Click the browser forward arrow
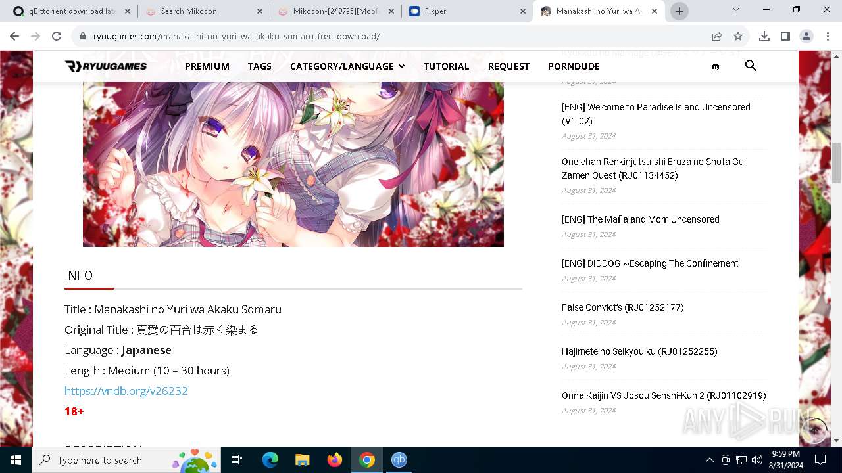Image resolution: width=842 pixels, height=473 pixels. [36, 36]
